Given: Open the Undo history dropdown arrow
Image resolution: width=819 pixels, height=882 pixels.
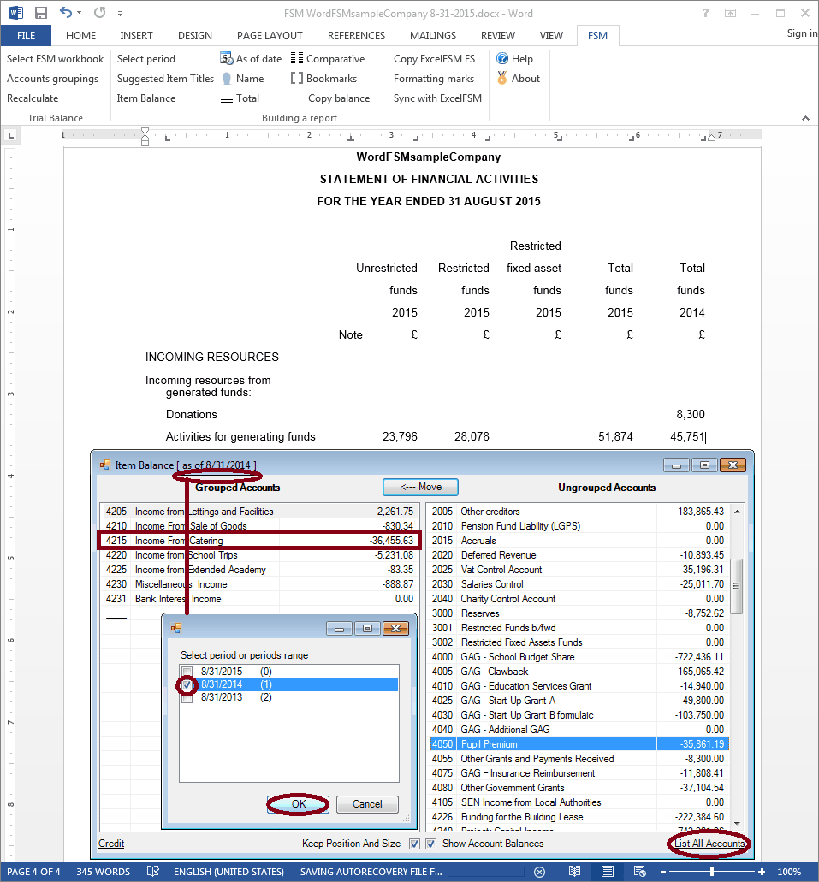Looking at the screenshot, I should point(80,13).
